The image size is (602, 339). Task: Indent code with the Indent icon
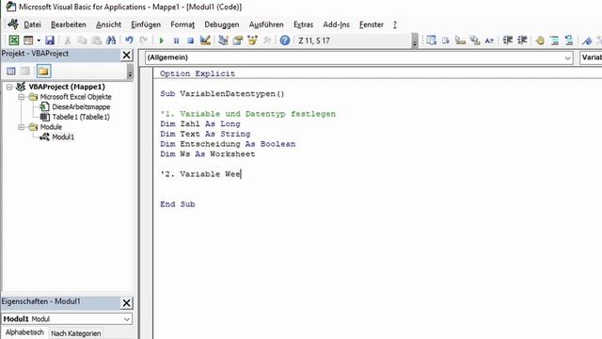click(508, 40)
